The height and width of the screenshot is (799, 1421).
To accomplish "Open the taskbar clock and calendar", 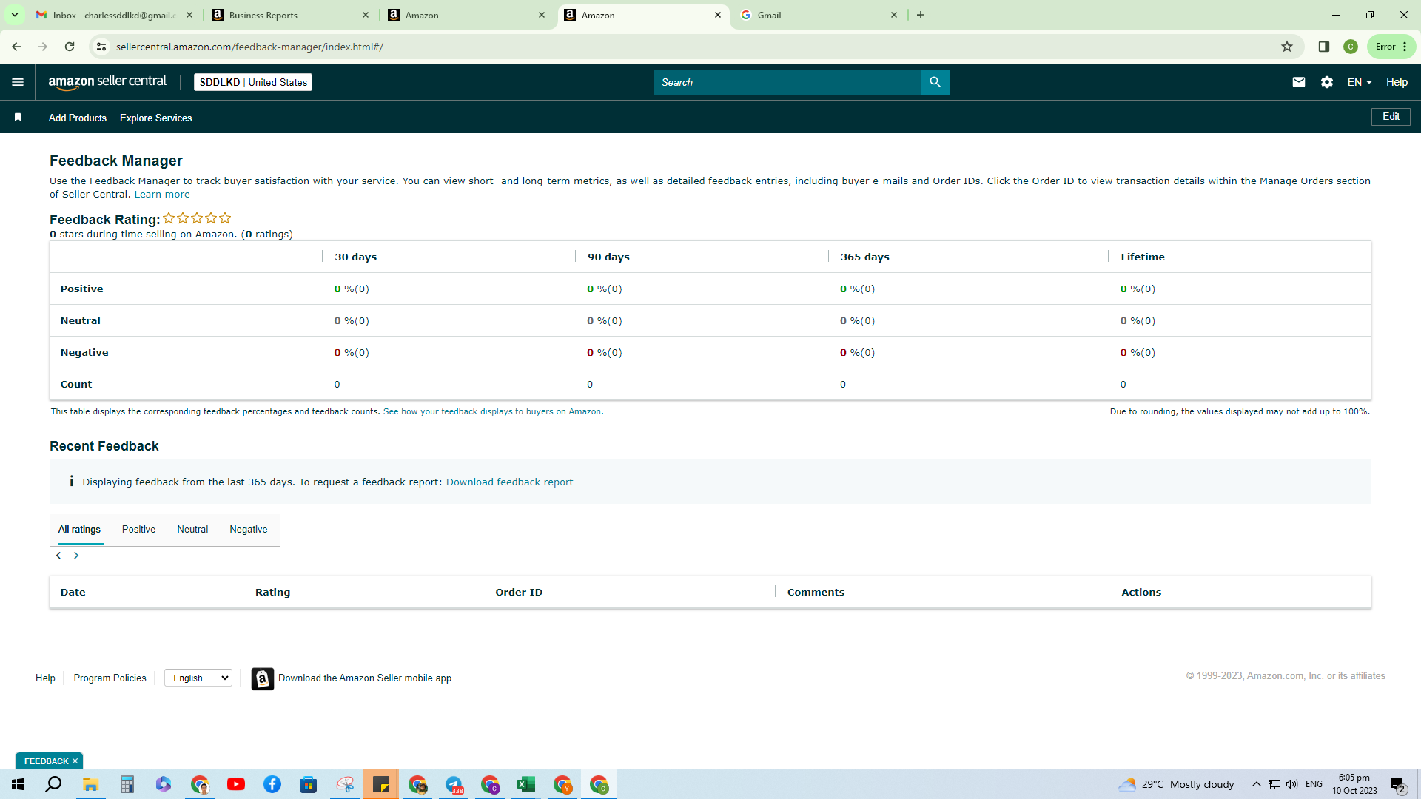I will (1354, 784).
